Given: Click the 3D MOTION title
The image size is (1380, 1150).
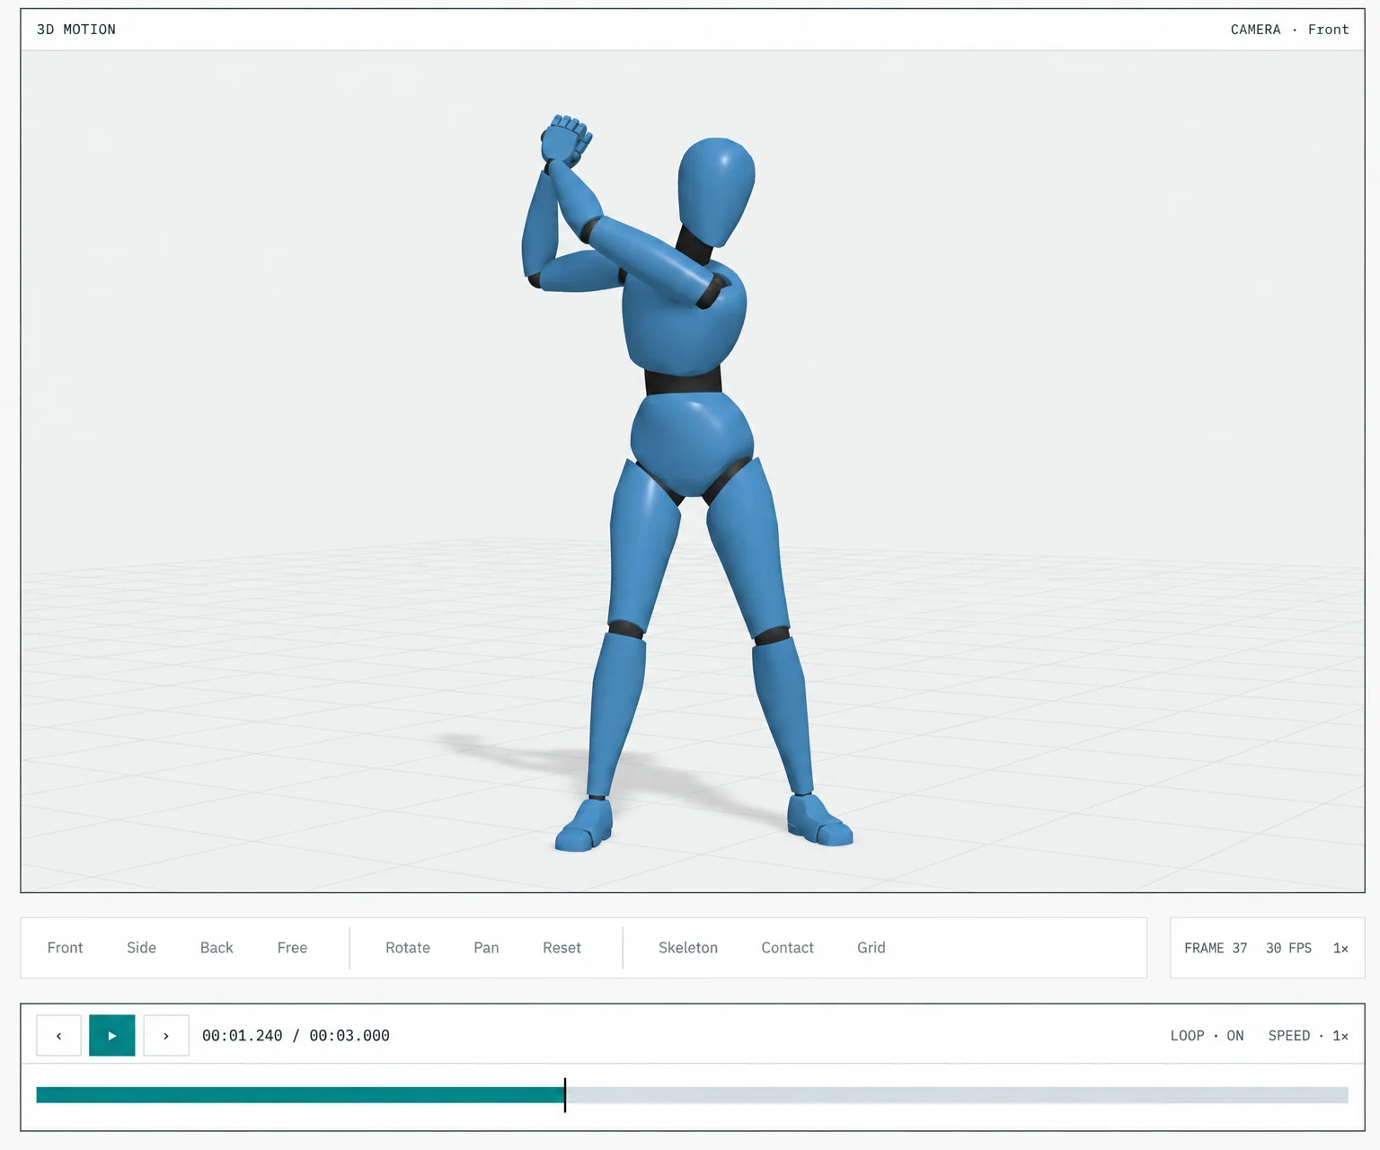Looking at the screenshot, I should (x=76, y=30).
